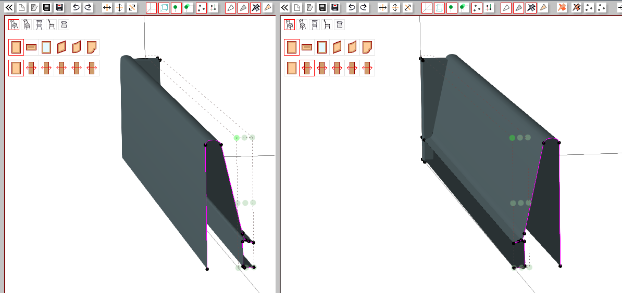Screen dimensions: 622x293
Task: Click red-marked Save As disk, right window
Action: pos(335,7)
